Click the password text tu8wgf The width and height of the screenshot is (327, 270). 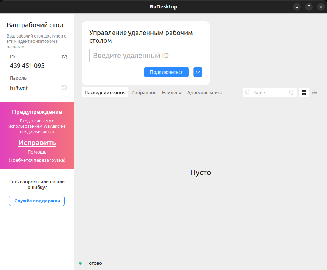pos(19,88)
